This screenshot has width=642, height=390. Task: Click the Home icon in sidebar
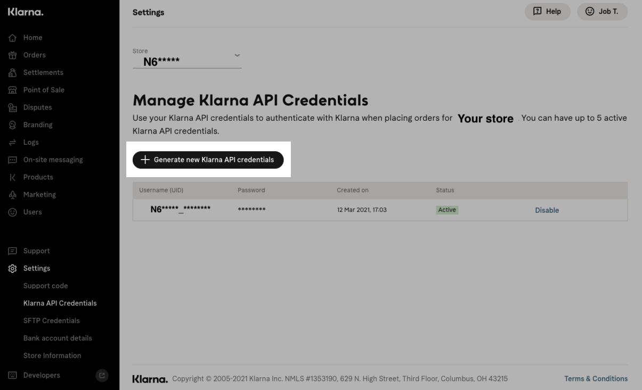(12, 38)
